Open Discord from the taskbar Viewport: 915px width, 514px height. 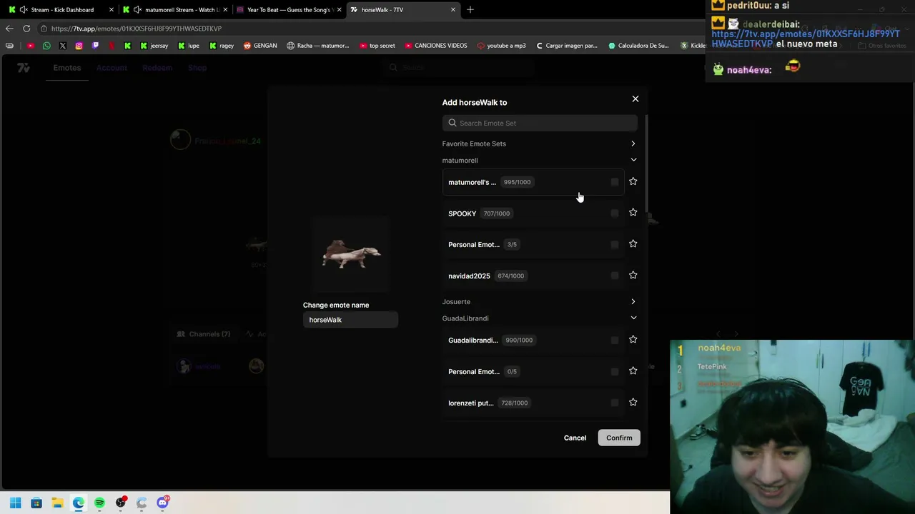point(162,503)
